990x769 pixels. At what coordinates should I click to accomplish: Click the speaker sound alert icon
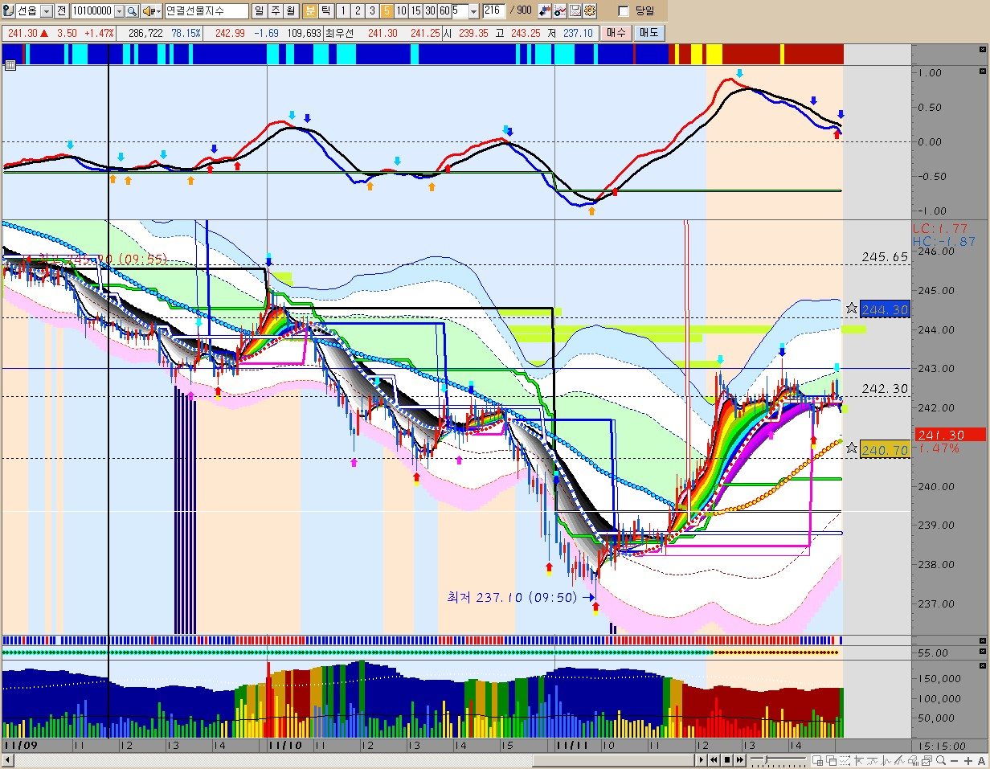pos(148,11)
